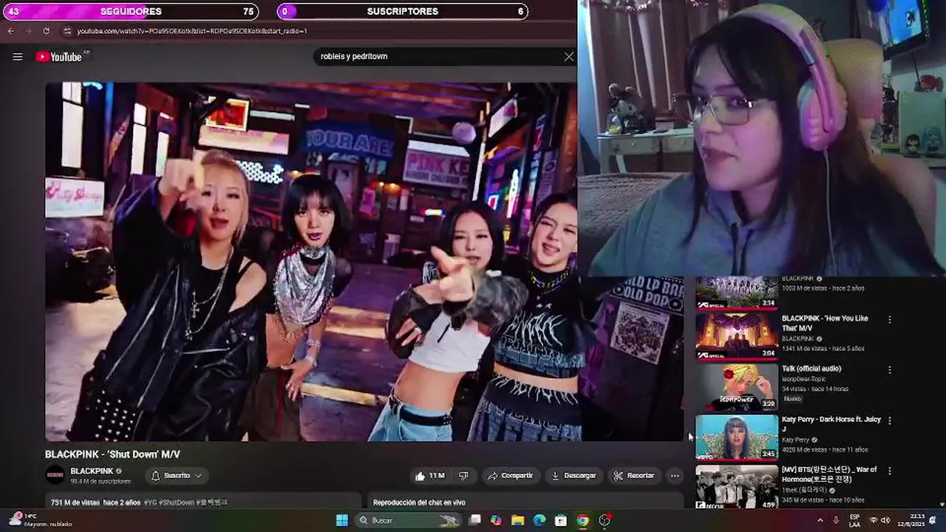Open Microsoft Edge from the taskbar
Image resolution: width=946 pixels, height=532 pixels.
tap(540, 520)
